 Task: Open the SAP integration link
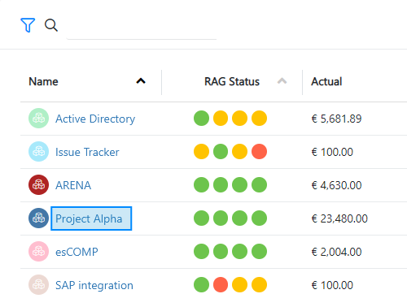click(x=94, y=285)
